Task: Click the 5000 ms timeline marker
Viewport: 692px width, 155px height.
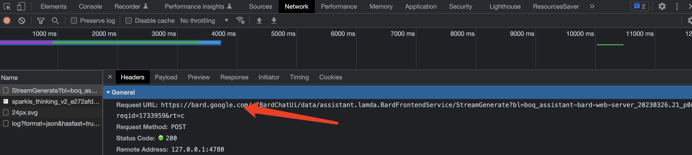Action: 283,34
